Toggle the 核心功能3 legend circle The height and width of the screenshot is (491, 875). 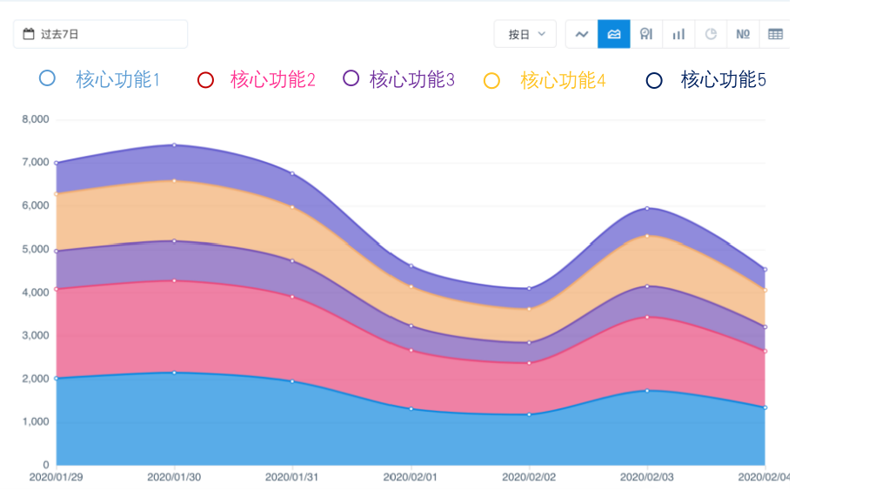point(351,78)
